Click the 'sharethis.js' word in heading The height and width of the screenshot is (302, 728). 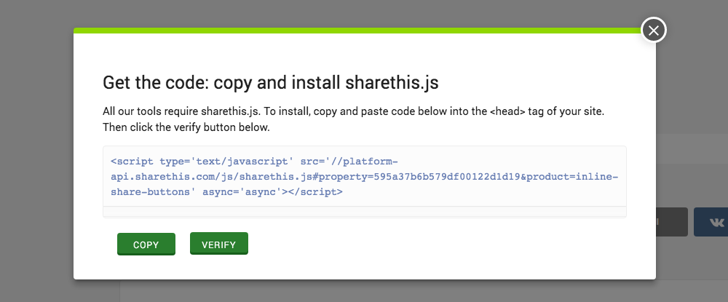coord(392,83)
